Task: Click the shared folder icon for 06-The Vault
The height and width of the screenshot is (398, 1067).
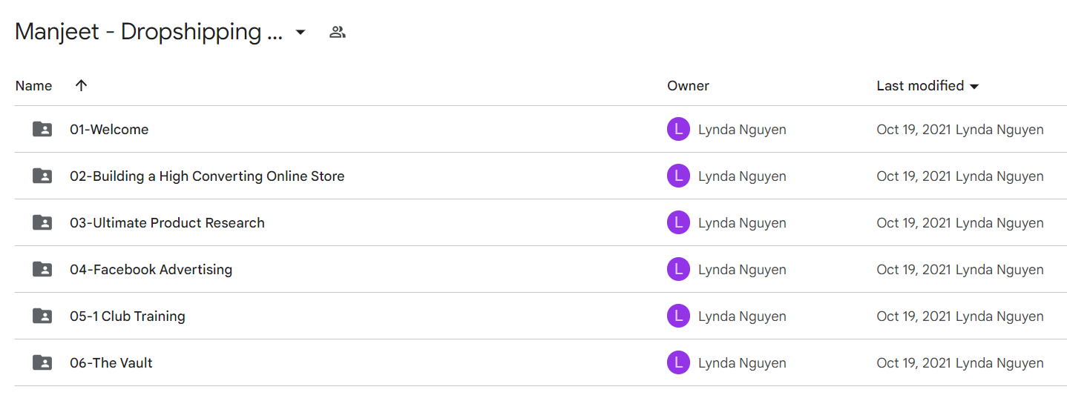Action: click(x=42, y=362)
